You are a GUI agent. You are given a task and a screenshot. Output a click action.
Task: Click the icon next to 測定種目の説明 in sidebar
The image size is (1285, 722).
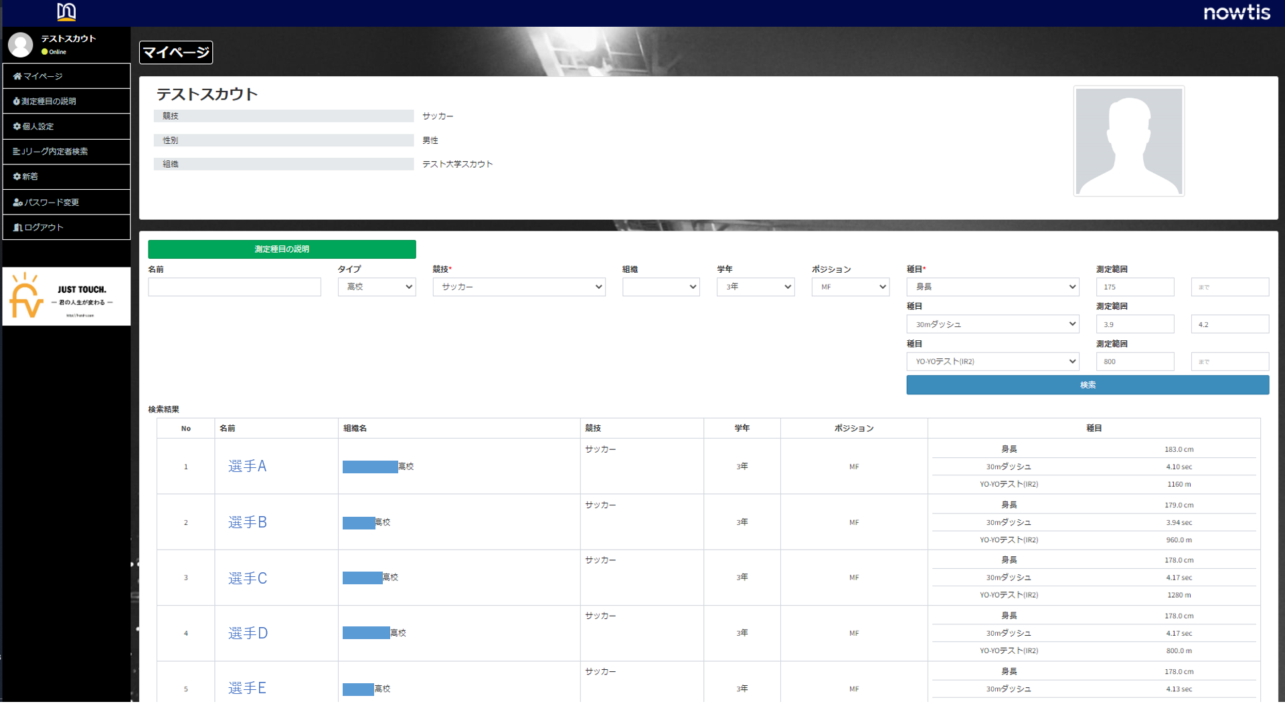(x=17, y=101)
